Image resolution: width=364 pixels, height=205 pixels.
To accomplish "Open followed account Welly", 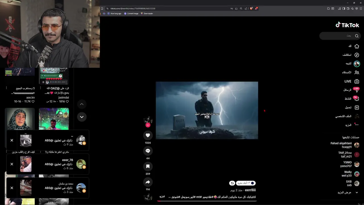I will [350, 174].
